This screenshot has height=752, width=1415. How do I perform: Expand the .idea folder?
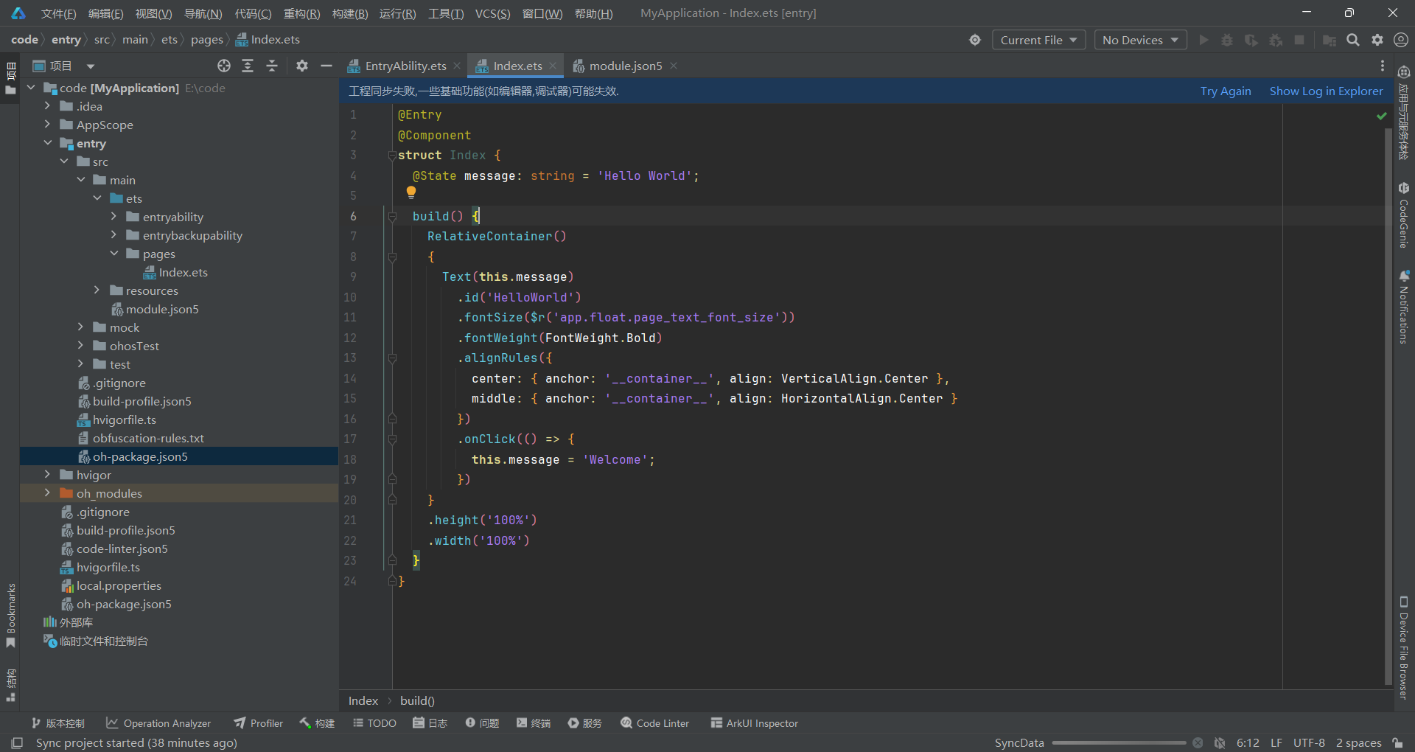click(48, 106)
